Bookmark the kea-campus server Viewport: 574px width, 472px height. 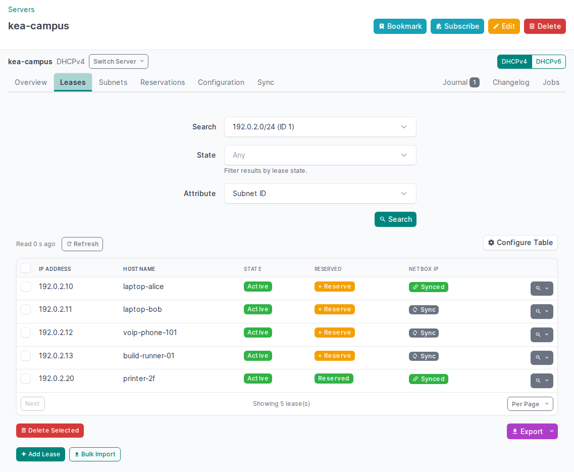(x=400, y=26)
